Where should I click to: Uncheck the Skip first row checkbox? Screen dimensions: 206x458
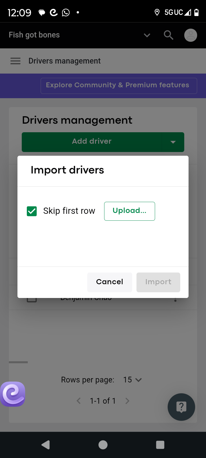tap(32, 211)
